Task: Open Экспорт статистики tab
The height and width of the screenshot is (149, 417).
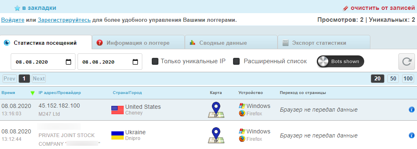Action: tap(324, 42)
